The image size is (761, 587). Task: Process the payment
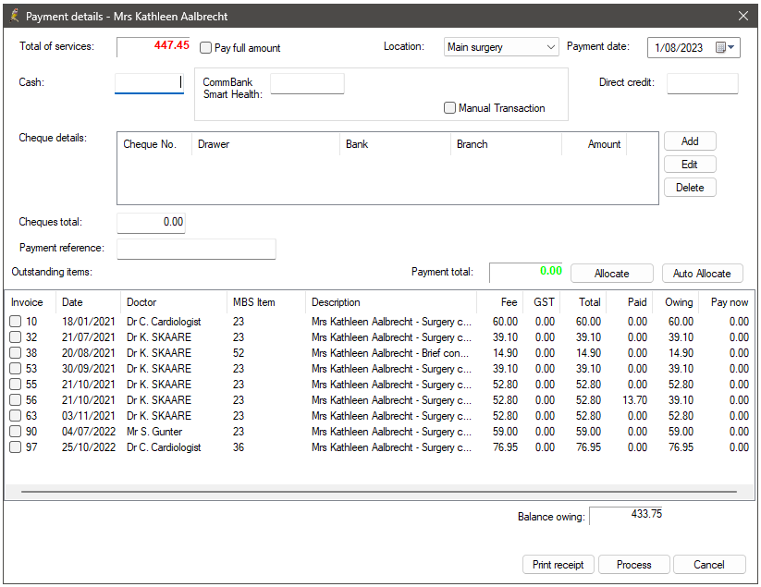[633, 565]
